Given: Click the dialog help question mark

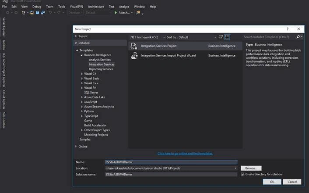Looking at the screenshot, I should point(288,29).
